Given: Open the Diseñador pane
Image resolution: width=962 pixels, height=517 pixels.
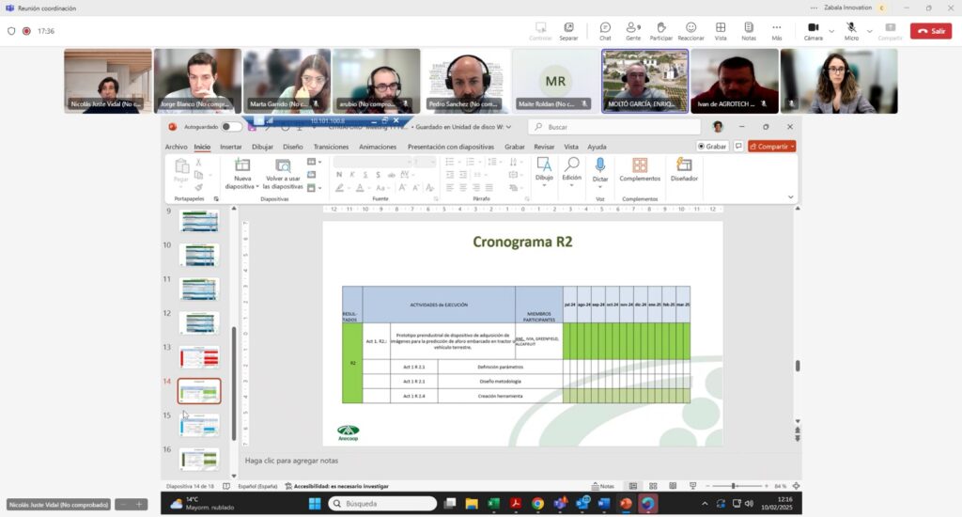Looking at the screenshot, I should click(x=684, y=170).
